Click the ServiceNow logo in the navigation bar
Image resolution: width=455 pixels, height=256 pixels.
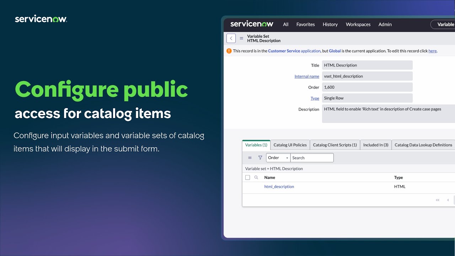[251, 24]
